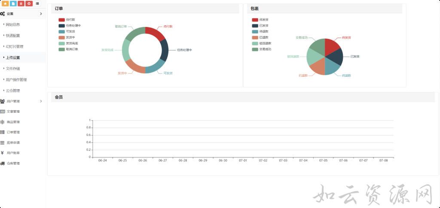This screenshot has width=440, height=208.
Task: Click the blue document icon button
Action: (13, 4)
